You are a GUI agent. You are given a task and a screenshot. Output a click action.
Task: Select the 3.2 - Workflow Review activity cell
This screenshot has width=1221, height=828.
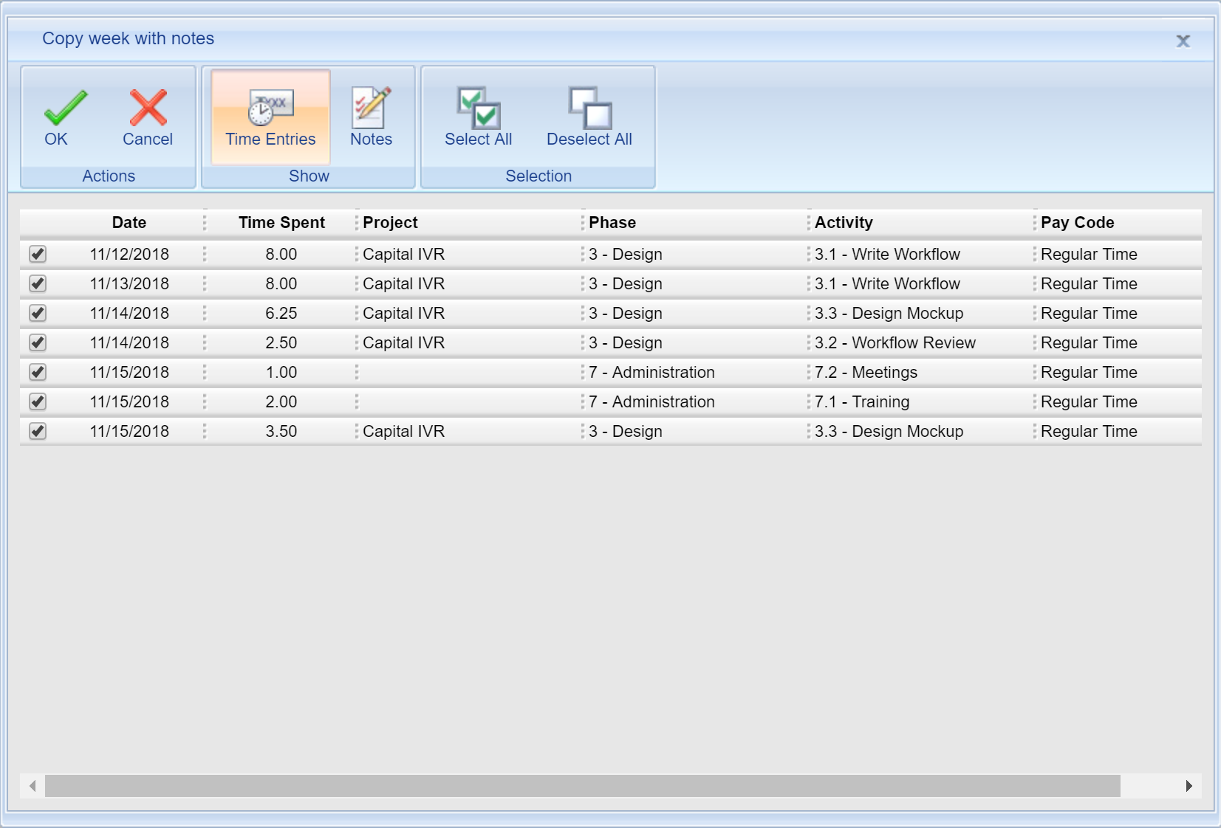coord(895,342)
